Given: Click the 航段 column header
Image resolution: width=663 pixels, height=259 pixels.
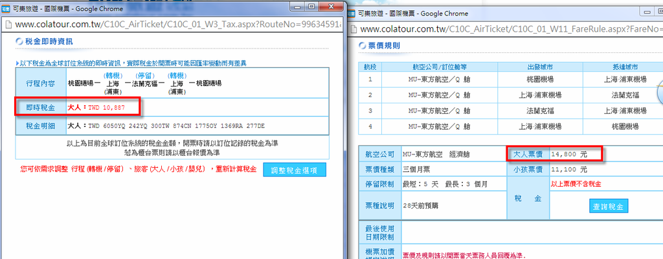Looking at the screenshot, I should pyautogui.click(x=370, y=67).
